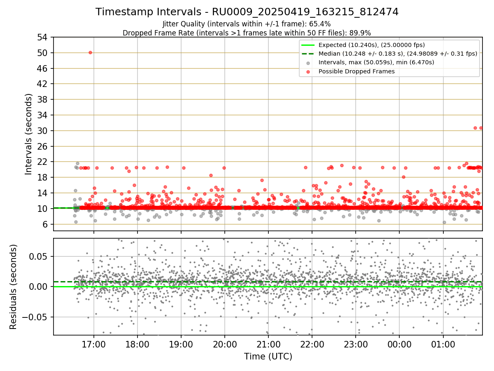The width and height of the screenshot is (494, 371).
Task: Select the Dropped Frame Rate 89.9% subtitle line
Action: [x=247, y=33]
